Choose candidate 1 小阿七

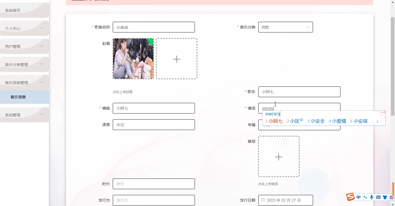pyautogui.click(x=274, y=121)
